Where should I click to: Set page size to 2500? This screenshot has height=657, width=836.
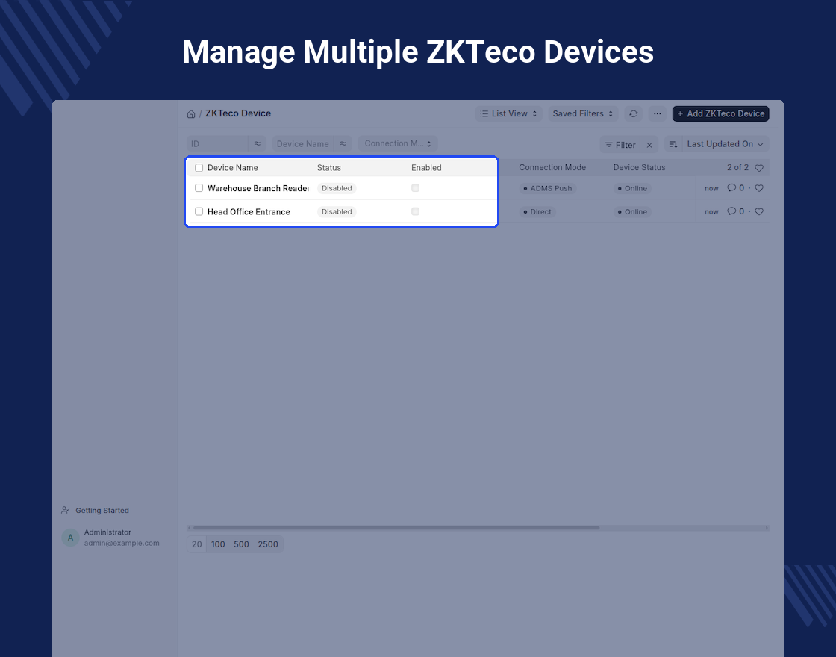[x=268, y=544]
